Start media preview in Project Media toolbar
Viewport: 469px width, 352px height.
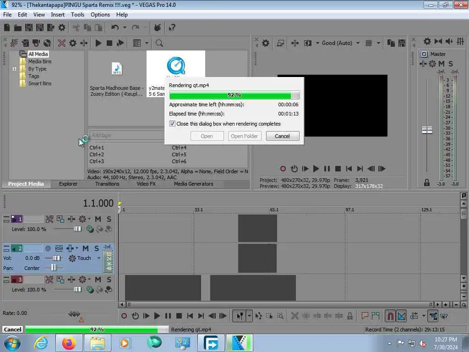click(x=98, y=43)
